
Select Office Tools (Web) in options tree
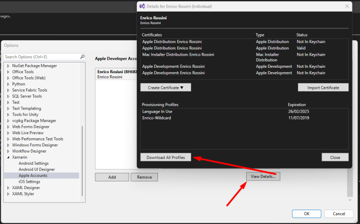pyautogui.click(x=29, y=78)
